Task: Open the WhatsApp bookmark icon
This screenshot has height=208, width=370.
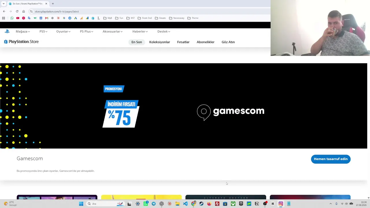Action: click(12, 18)
